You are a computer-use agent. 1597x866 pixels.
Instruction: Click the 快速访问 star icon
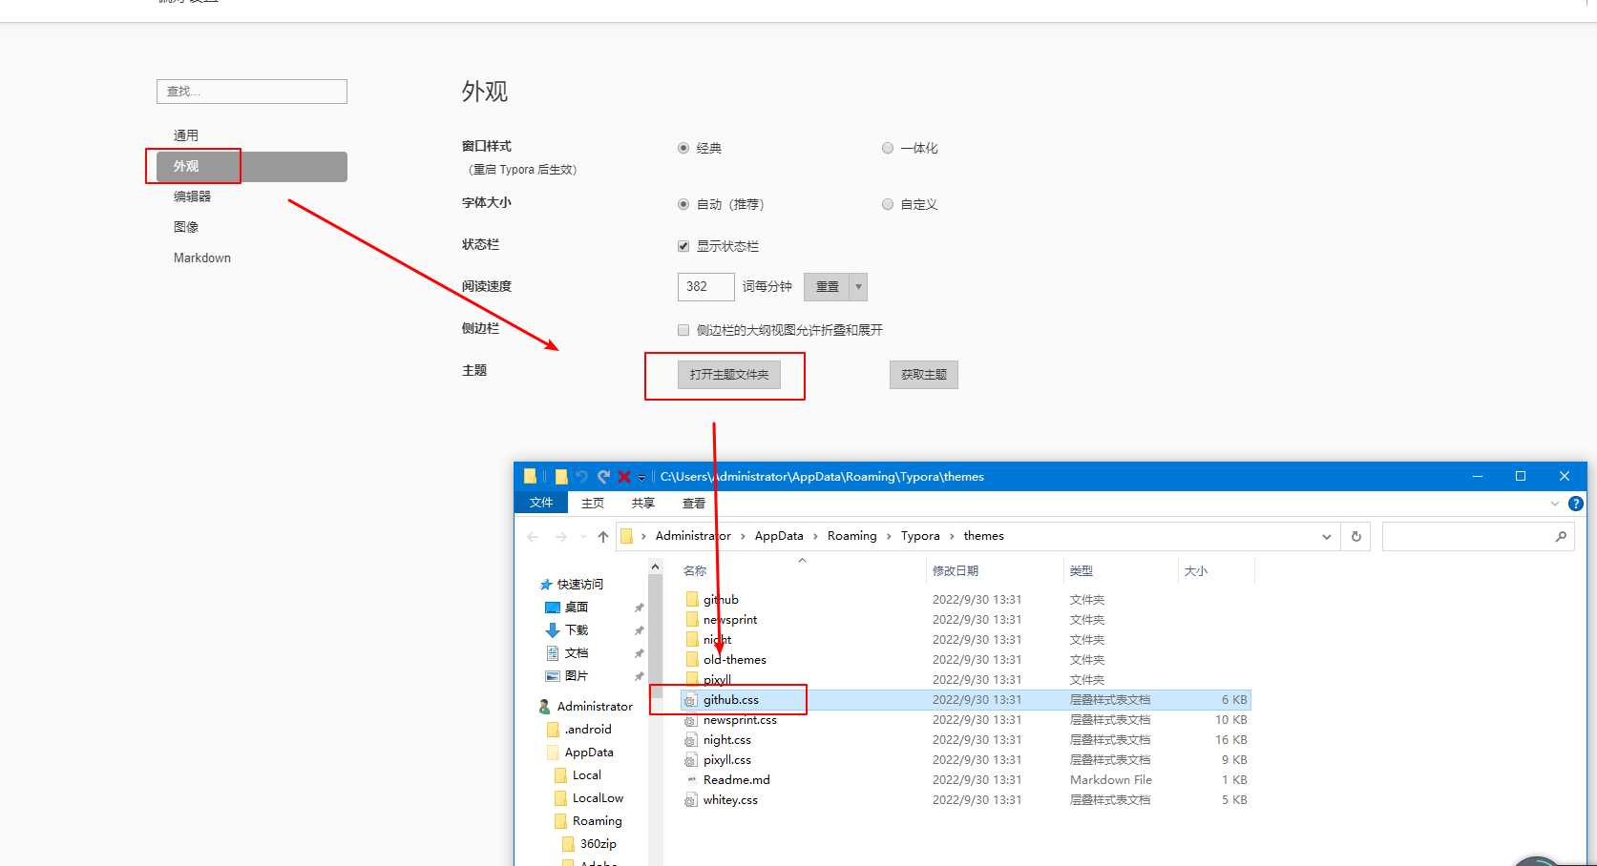click(x=546, y=585)
